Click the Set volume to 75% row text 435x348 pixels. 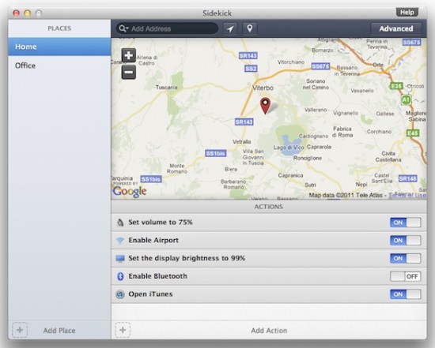click(161, 223)
